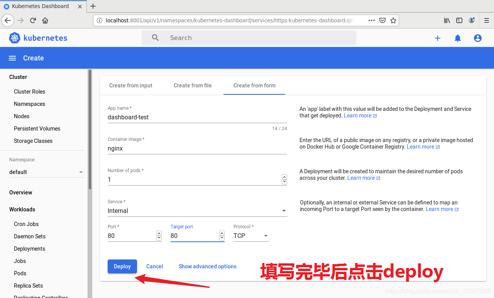494x298 pixels.
Task: Open Jobs in sidebar
Action: click(20, 261)
